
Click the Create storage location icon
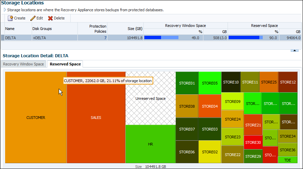pos(10,18)
